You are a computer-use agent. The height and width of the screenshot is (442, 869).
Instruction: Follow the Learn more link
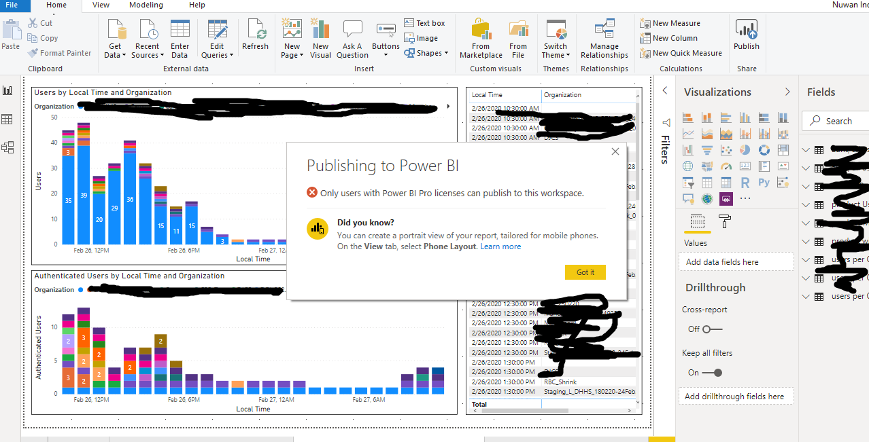coord(500,246)
